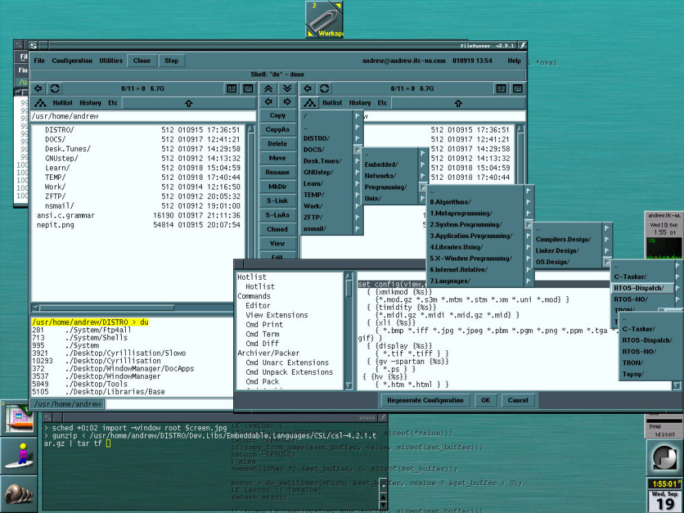Viewport: 684px width, 513px height.
Task: Click the right panel split view icon
Action: pos(501,88)
